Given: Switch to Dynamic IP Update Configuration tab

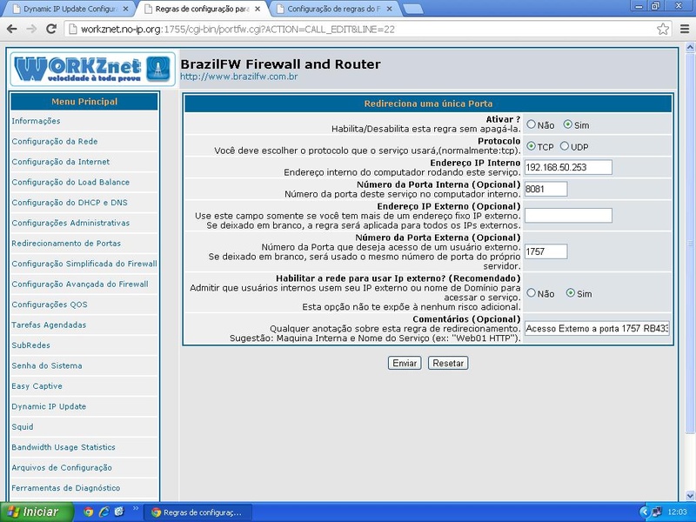Looking at the screenshot, I should click(x=70, y=9).
